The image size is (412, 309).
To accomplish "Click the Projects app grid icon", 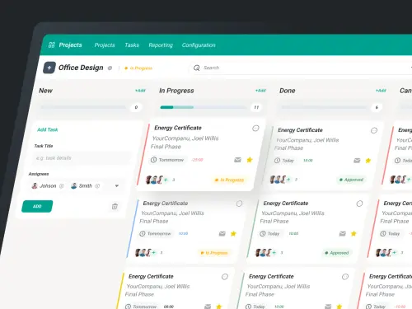I will [52, 44].
